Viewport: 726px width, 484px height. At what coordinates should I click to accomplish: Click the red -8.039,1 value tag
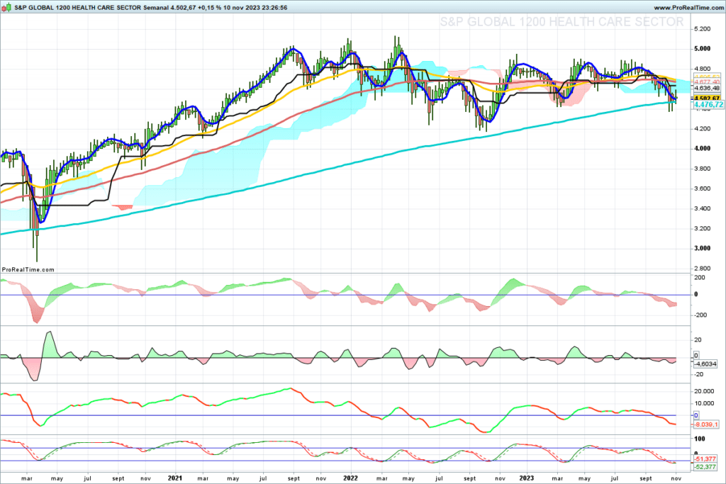pos(706,424)
